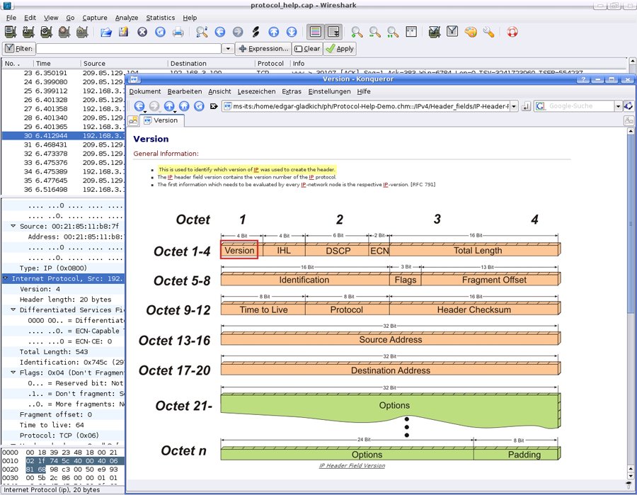Click the Expression... button
The height and width of the screenshot is (495, 637).
(x=263, y=49)
